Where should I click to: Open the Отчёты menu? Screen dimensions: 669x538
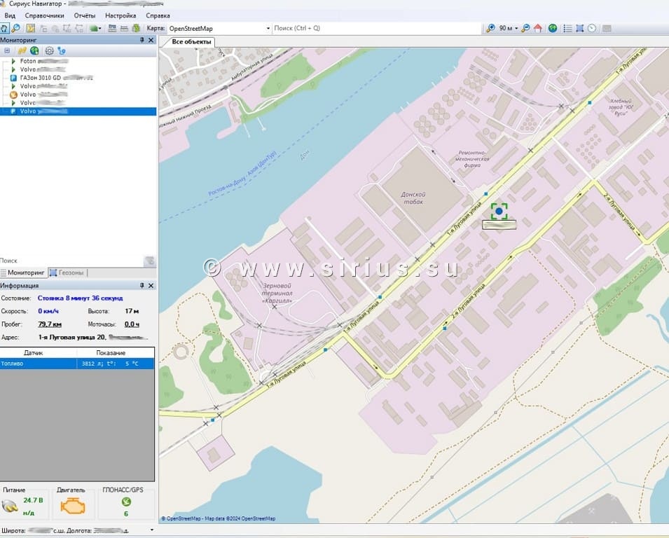tap(84, 15)
